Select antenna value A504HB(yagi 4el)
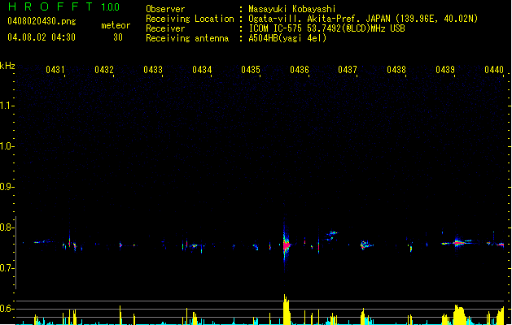The height and width of the screenshot is (325, 512). (x=287, y=38)
